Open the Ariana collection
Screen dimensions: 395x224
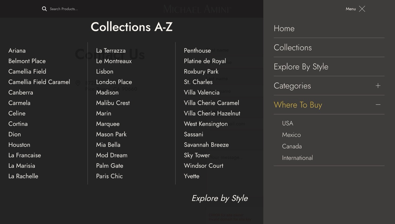tap(17, 51)
